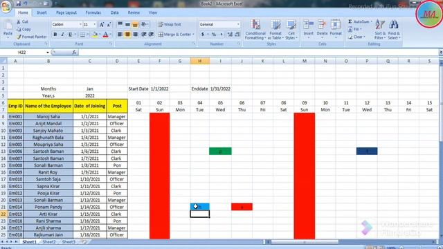Click the Save icon in Quick Access toolbar
The image size is (443, 249).
19,3
